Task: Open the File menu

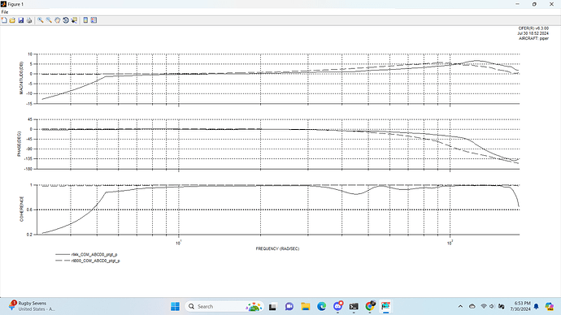Action: coord(5,12)
